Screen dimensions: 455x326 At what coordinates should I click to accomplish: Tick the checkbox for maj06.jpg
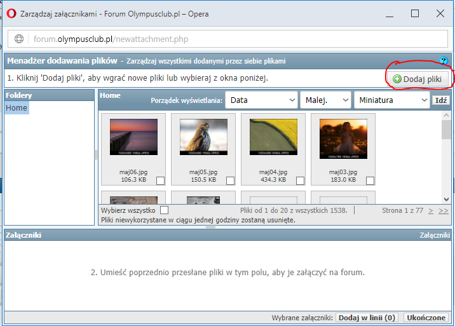[161, 180]
